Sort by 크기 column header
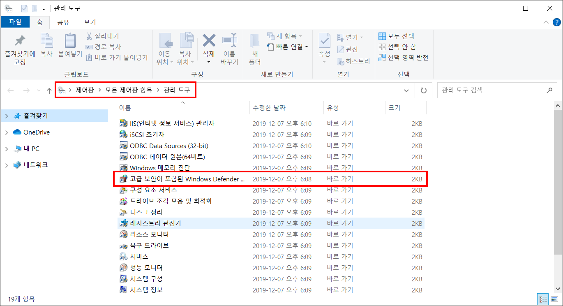 406,108
